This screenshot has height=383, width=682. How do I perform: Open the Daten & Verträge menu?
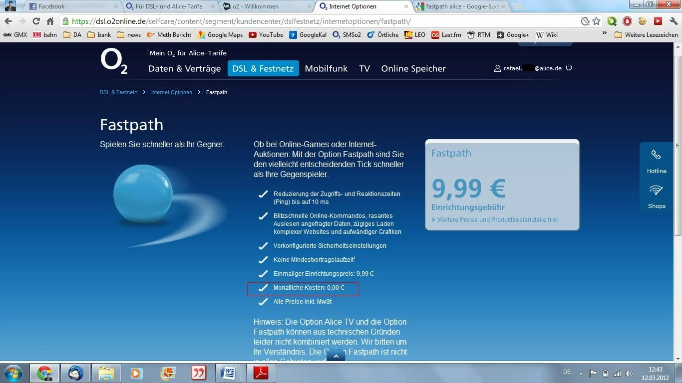[x=185, y=68]
